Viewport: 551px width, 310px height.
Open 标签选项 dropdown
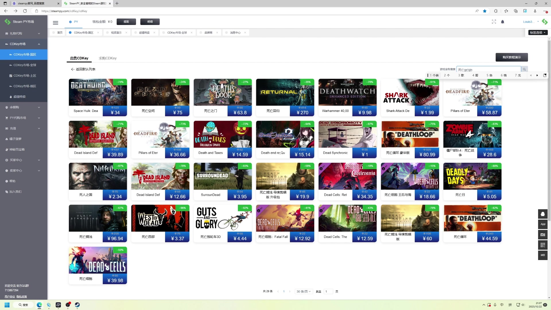click(x=538, y=32)
